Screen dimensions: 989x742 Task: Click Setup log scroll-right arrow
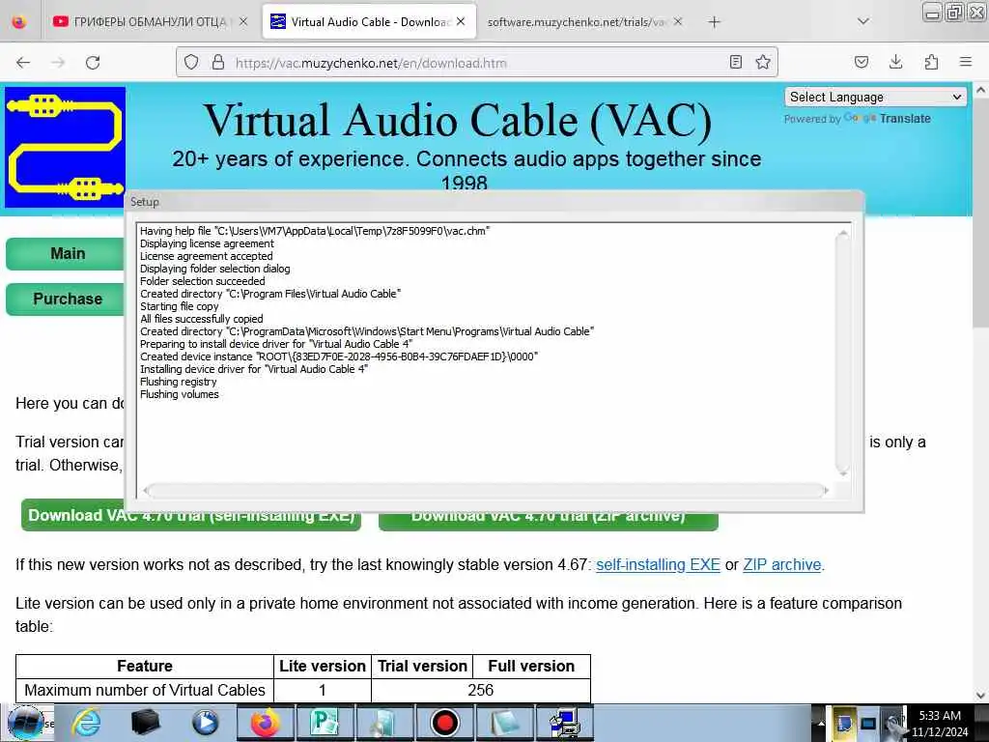[x=827, y=490]
